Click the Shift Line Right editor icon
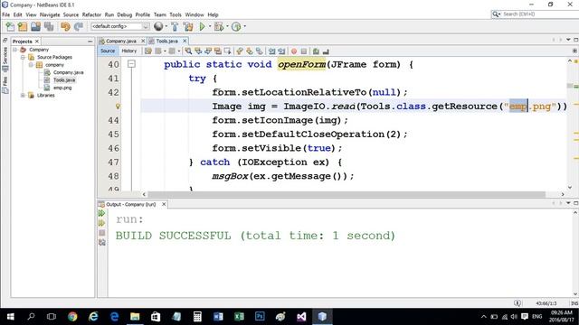Viewport: 579px width, 325px height. [281, 51]
